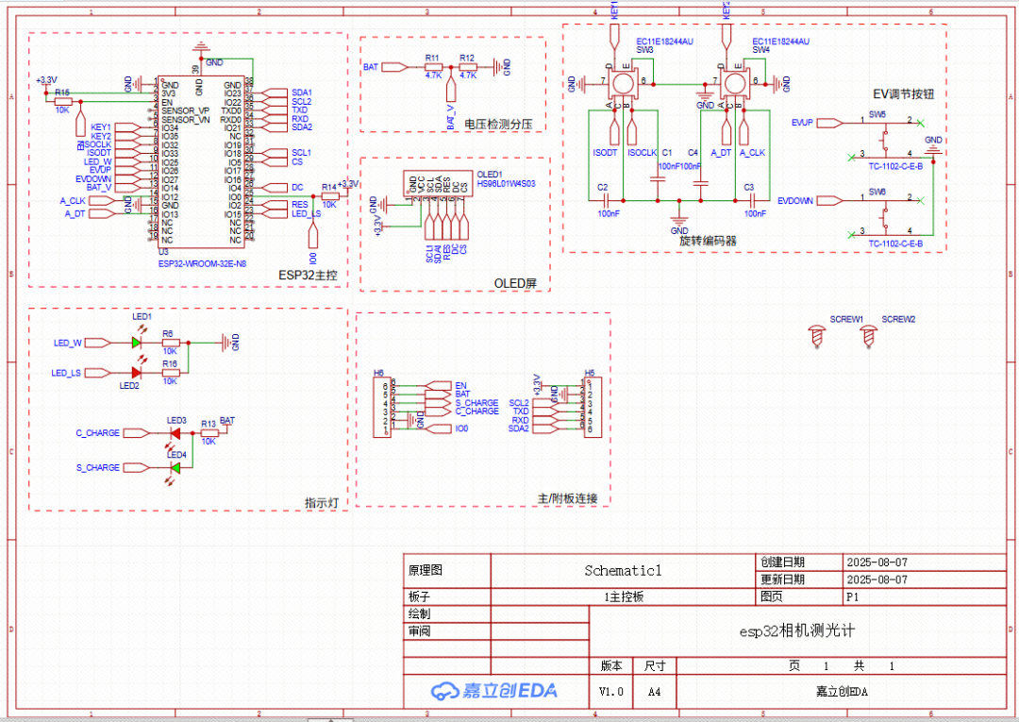Click the SW6 EVDOWN tactile switch
Image resolution: width=1019 pixels, height=722 pixels.
(885, 215)
